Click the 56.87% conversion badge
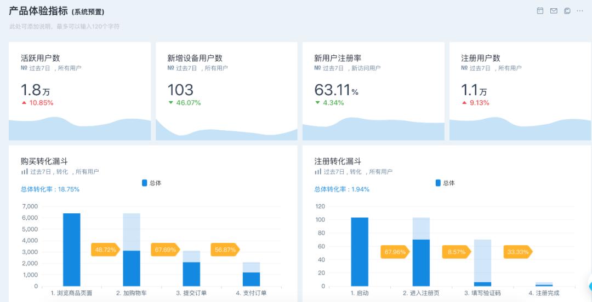Viewport: 592px width, 302px height. 225,249
